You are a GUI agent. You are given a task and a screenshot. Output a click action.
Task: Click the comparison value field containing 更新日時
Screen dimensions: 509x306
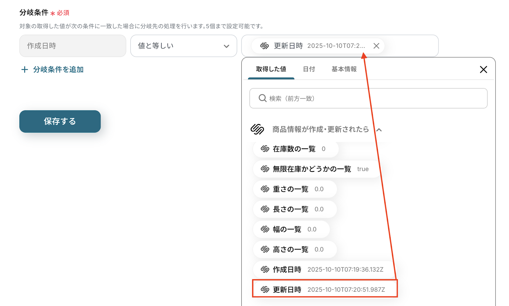click(x=340, y=46)
